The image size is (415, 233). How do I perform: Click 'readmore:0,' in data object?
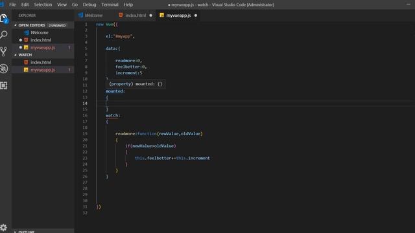pyautogui.click(x=128, y=61)
